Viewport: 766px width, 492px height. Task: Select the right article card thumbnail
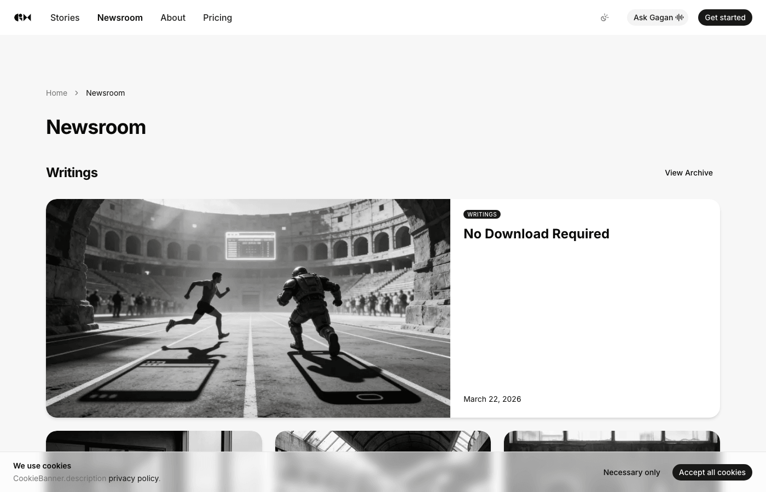click(611, 441)
